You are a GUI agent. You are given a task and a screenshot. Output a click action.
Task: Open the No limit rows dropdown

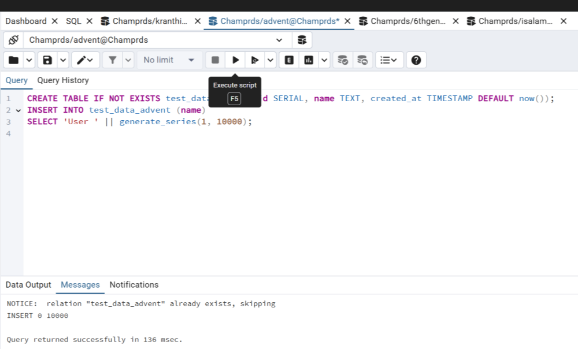[x=169, y=60]
